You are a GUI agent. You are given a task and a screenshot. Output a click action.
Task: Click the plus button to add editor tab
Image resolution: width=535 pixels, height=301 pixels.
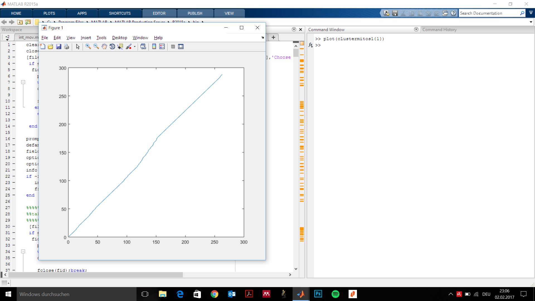click(x=273, y=37)
